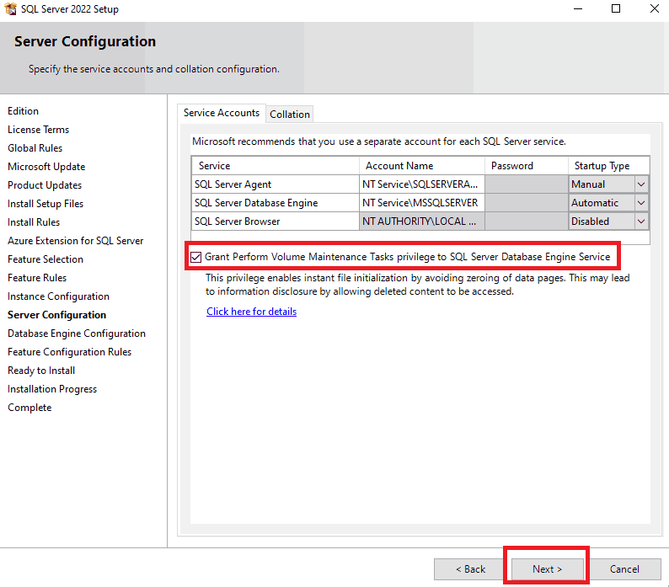The image size is (669, 587).
Task: Click the Startup Type column header
Action: point(602,166)
